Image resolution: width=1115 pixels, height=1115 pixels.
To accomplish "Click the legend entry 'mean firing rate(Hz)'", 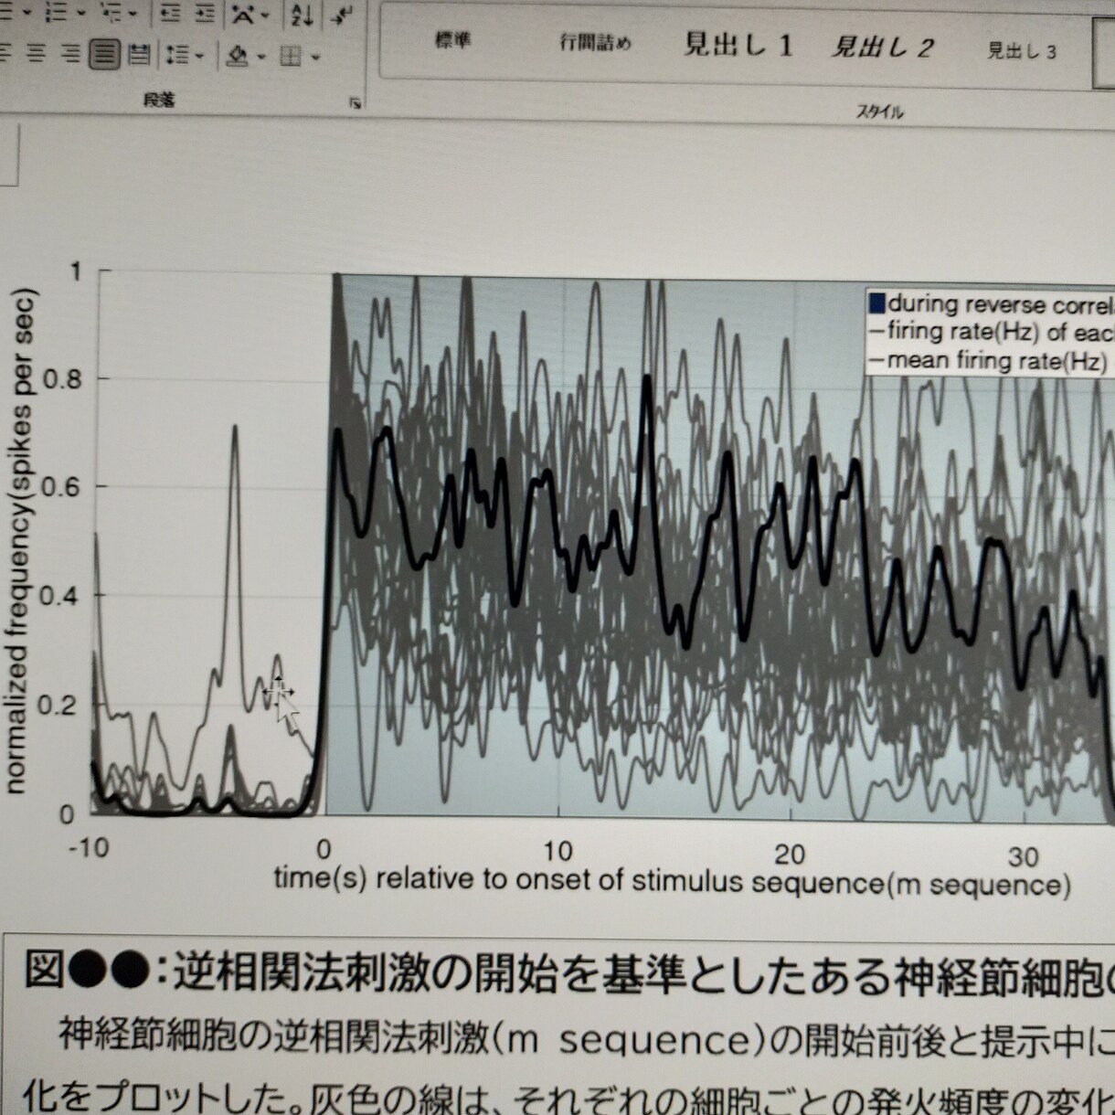I will pyautogui.click(x=988, y=360).
